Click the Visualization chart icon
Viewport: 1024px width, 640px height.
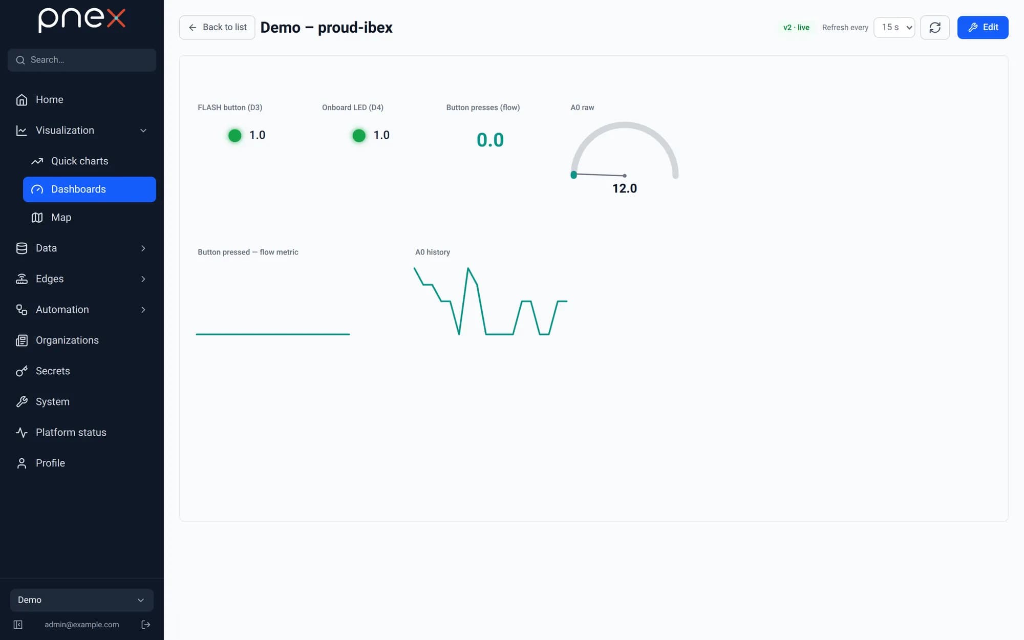(x=22, y=131)
